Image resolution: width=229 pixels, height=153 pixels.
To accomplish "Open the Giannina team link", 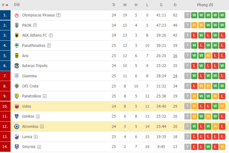I will pyautogui.click(x=29, y=76).
